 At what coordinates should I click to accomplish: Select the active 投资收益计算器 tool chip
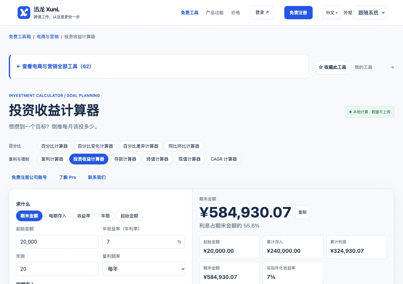tap(89, 159)
